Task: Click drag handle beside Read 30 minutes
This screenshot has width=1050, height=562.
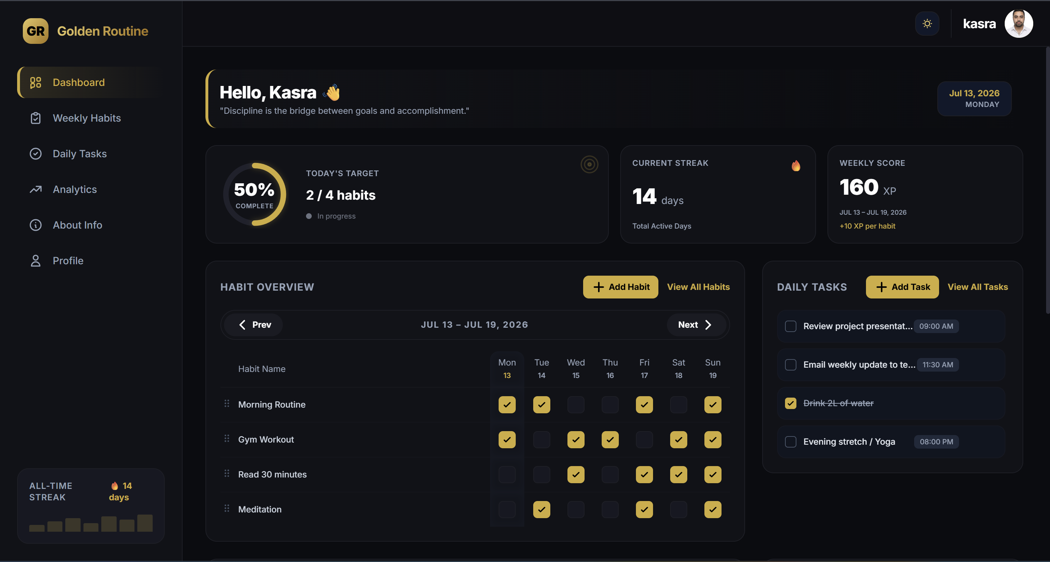Action: pos(226,474)
